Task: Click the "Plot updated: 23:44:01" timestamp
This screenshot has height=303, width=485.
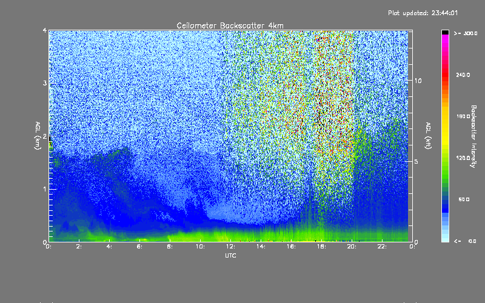Action: [x=423, y=13]
